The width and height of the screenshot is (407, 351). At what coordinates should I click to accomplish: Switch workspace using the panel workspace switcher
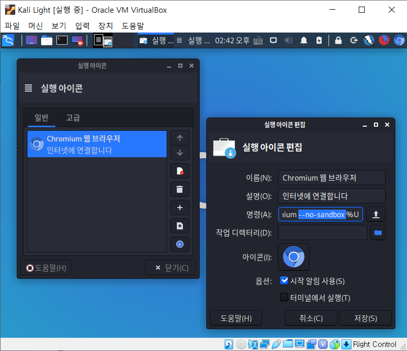(x=103, y=41)
